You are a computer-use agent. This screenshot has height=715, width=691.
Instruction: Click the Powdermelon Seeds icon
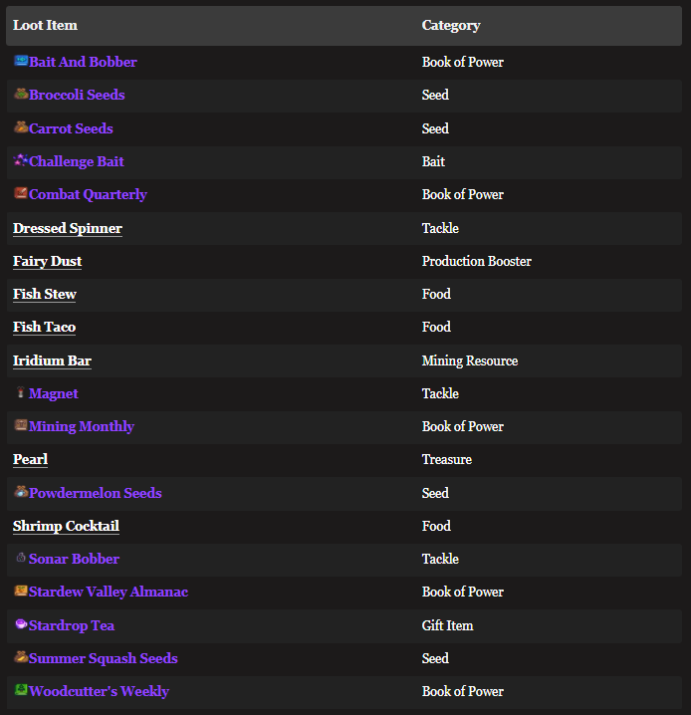21,492
